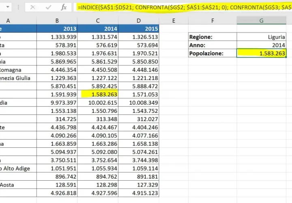
Task: Click the Popolazione: label cell
Action: point(213,53)
